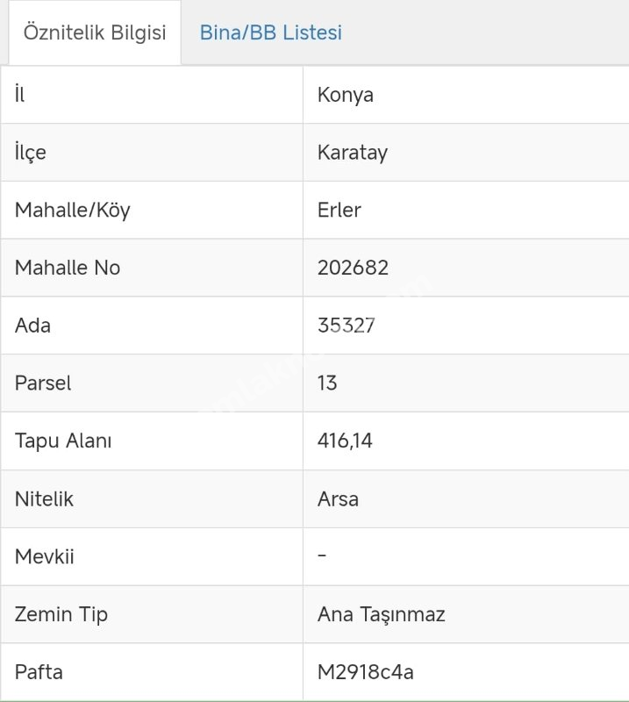Select the Mahalle/Köy label
The image size is (629, 702).
coord(72,211)
